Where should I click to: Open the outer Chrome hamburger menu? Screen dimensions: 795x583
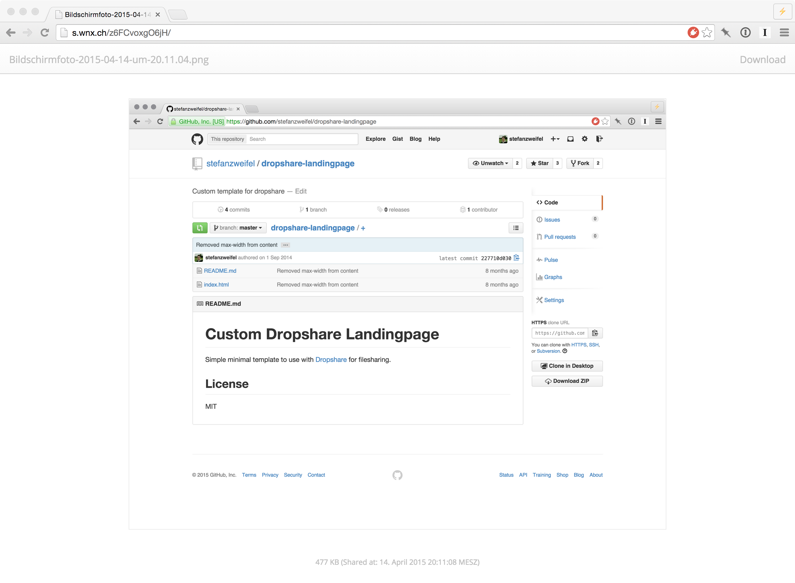pyautogui.click(x=784, y=33)
